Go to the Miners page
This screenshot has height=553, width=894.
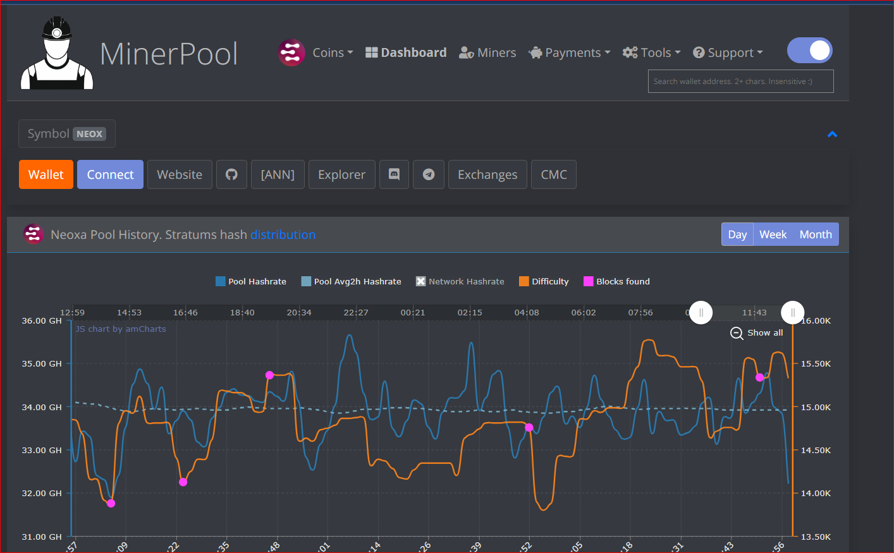(x=487, y=52)
